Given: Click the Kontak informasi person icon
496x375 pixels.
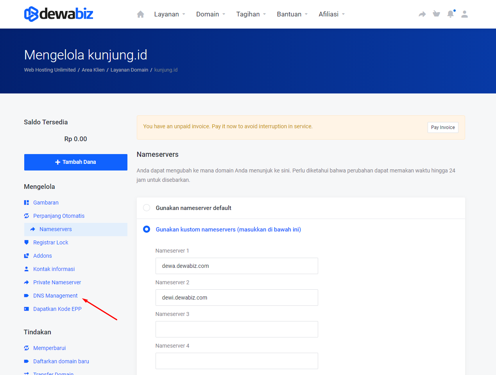Looking at the screenshot, I should tap(27, 269).
